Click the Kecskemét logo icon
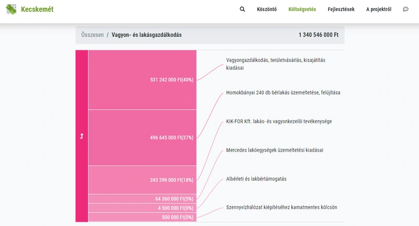 pyautogui.click(x=11, y=9)
